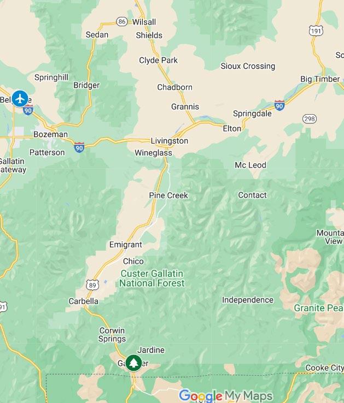Screen dimensions: 344x403
Task: Click the Sioux Crossing label
Action: coord(248,66)
